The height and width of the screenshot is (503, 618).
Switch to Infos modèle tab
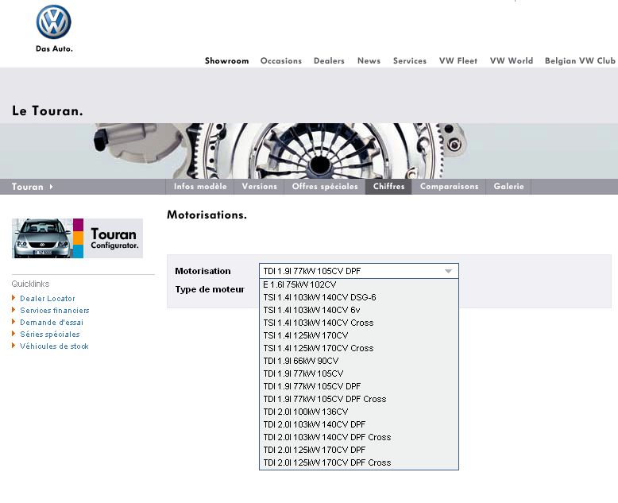pyautogui.click(x=200, y=187)
